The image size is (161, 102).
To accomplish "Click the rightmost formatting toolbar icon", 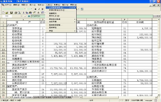I will coord(82,9).
